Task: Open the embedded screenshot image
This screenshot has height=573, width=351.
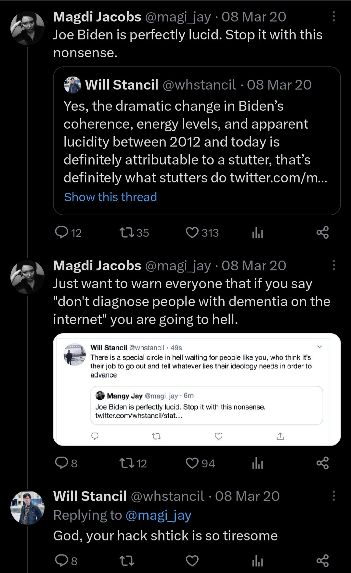Action: point(197,389)
